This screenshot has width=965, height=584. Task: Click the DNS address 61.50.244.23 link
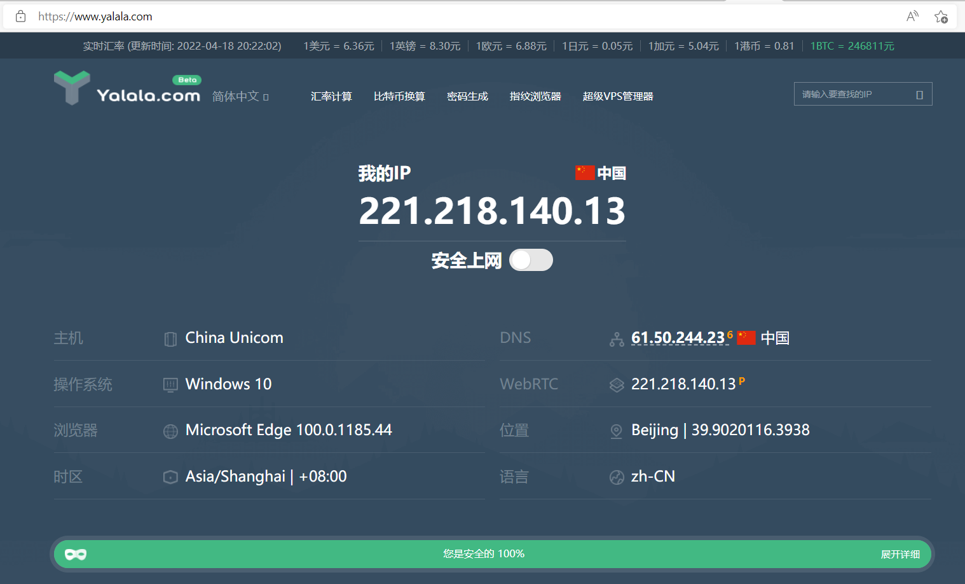tap(678, 338)
